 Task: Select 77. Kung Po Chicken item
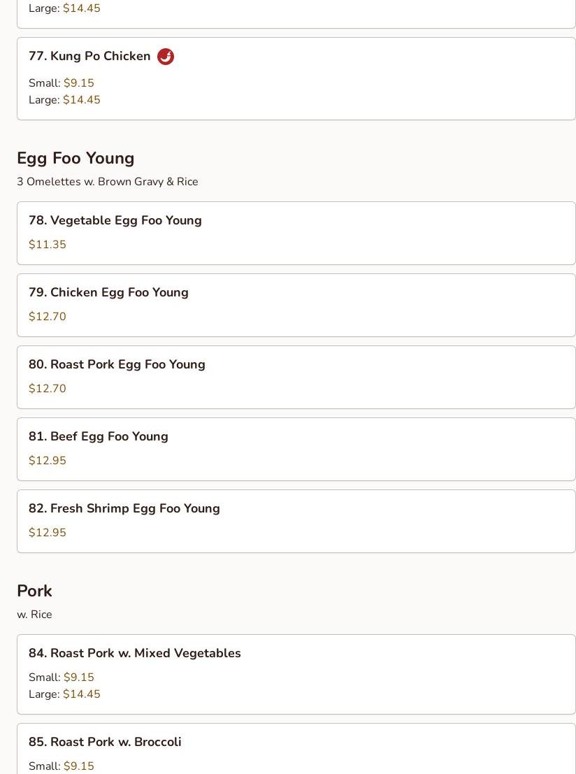[x=89, y=57]
